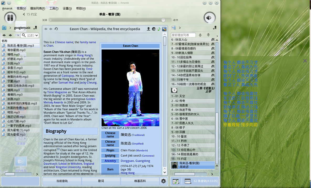Image resolution: width=311 pixels, height=188 pixels.
Task: Expand playlist breadcrumb chevron
Action: (x=180, y=28)
